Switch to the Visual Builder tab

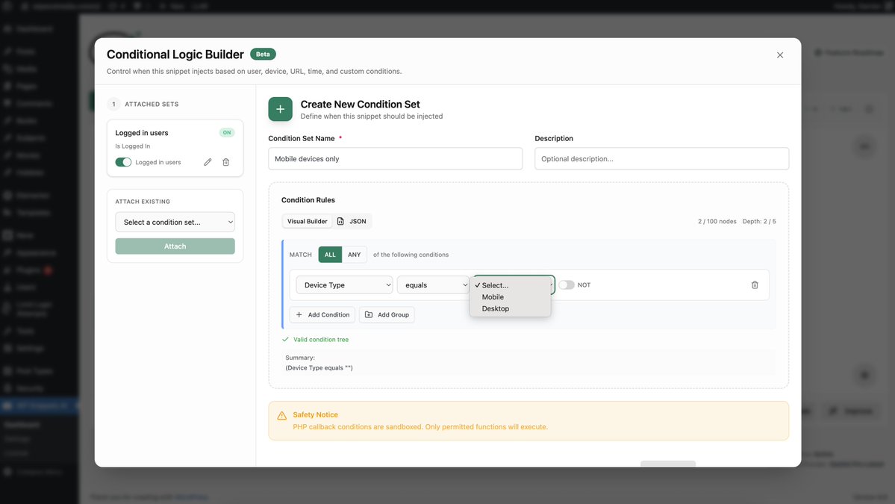click(306, 220)
